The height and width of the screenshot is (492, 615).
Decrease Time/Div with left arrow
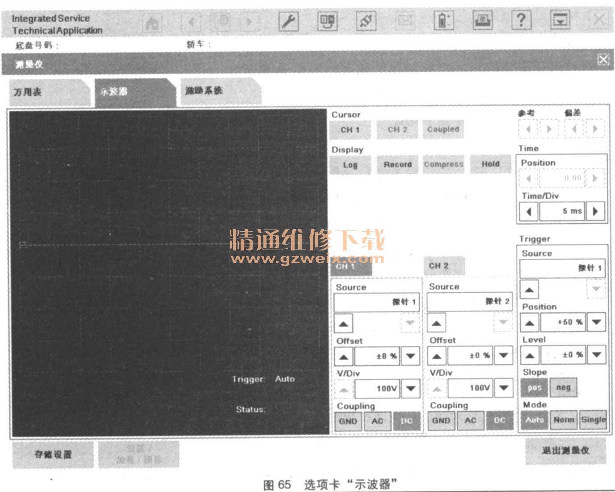(x=529, y=211)
